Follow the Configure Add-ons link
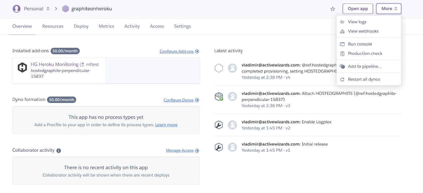 tap(177, 51)
